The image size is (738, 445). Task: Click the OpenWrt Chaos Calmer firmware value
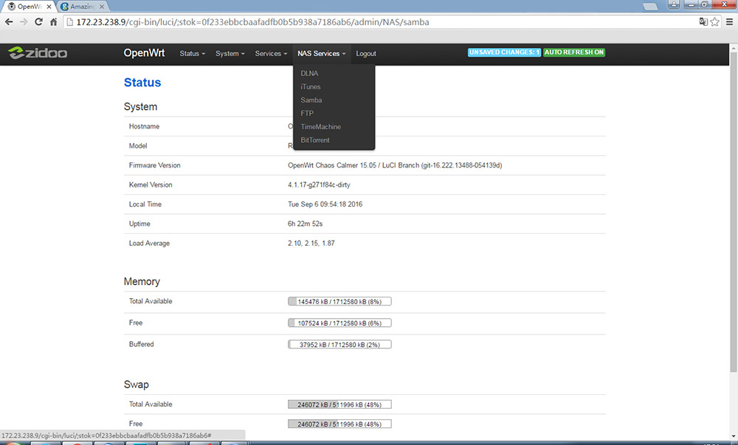[x=395, y=165]
